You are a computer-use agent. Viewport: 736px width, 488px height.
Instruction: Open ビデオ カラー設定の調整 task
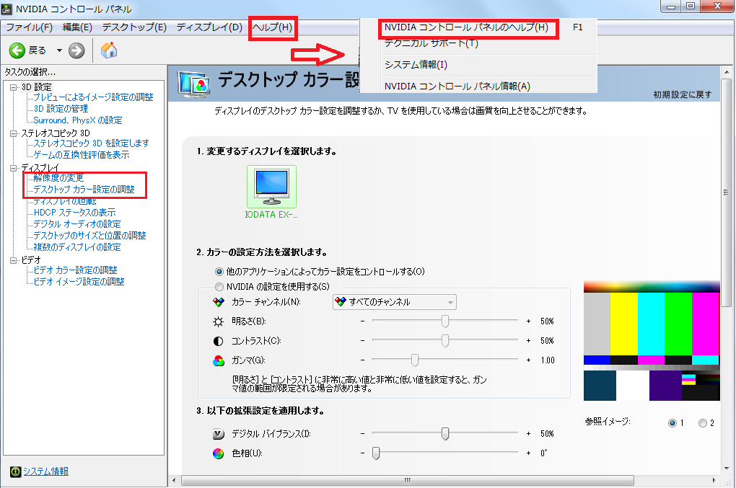point(75,270)
